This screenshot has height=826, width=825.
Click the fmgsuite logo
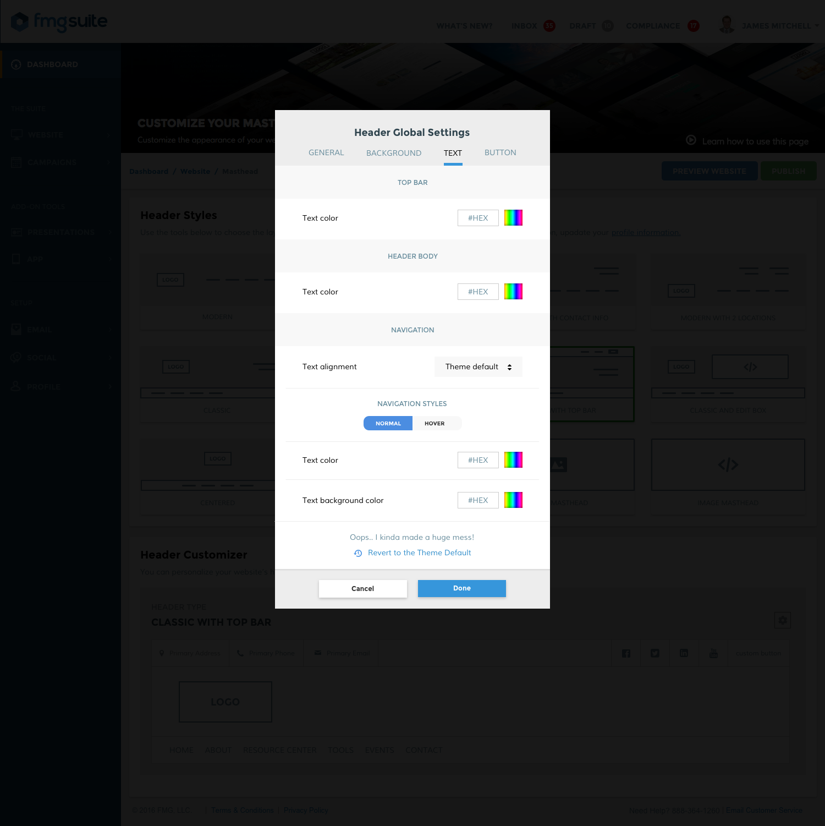pyautogui.click(x=59, y=22)
